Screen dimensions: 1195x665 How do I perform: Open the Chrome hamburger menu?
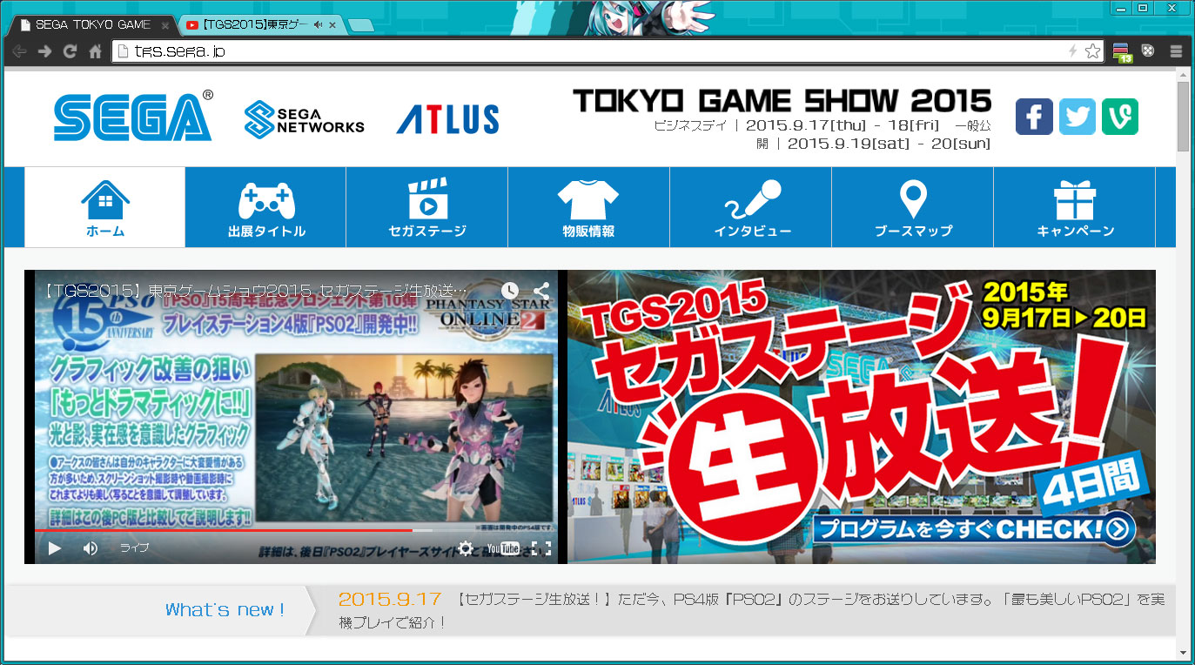coord(1176,51)
